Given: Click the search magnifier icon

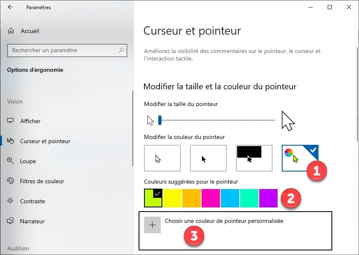Looking at the screenshot, I should 121,50.
